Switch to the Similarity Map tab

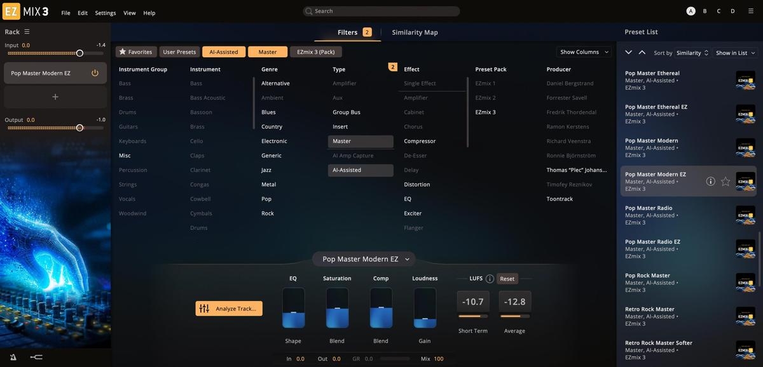pyautogui.click(x=415, y=32)
